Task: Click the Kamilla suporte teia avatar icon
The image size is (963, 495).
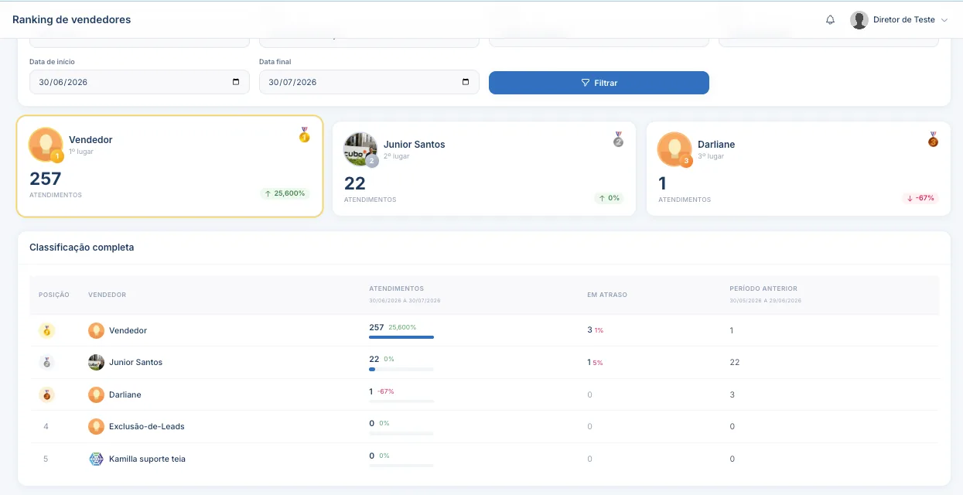Action: coord(96,459)
